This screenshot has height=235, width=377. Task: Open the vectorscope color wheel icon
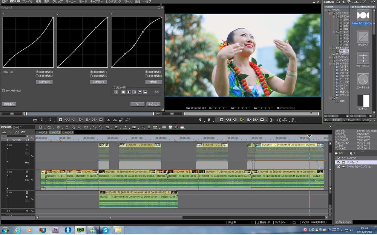[177, 127]
